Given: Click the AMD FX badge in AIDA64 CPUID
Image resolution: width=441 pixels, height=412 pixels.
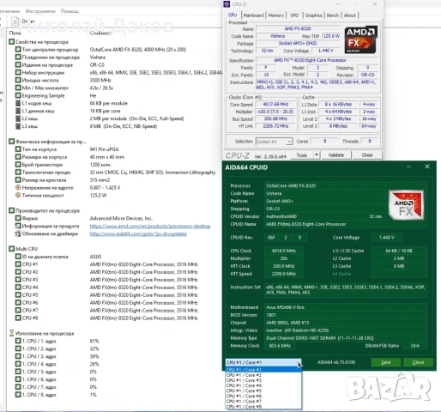Looking at the screenshot, I should point(406,205).
